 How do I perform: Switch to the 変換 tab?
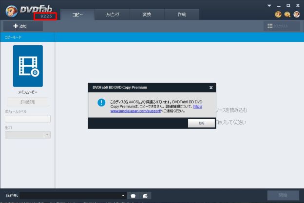pos(147,15)
